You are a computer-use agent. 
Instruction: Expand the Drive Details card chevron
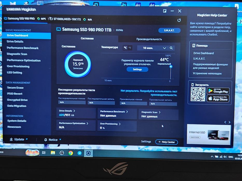[x=74, y=111]
